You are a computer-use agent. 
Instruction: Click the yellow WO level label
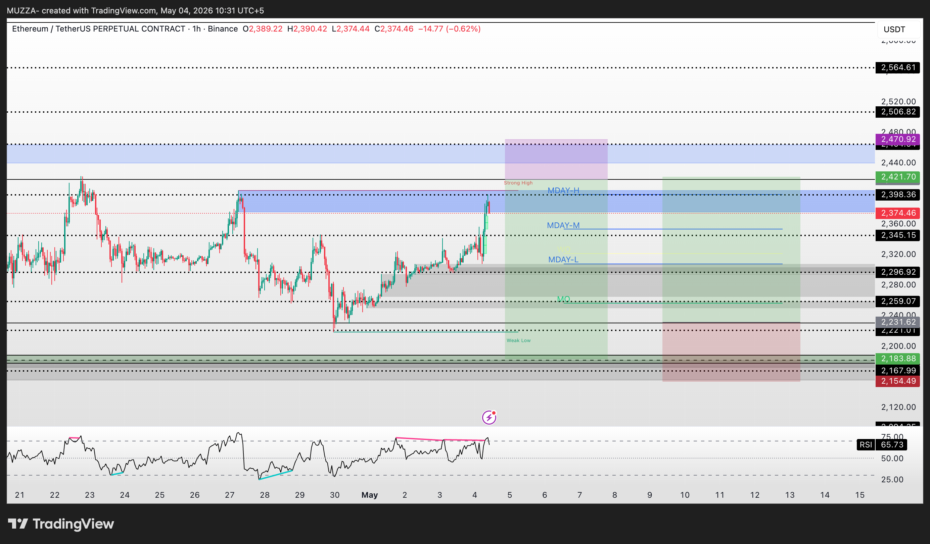[x=563, y=249]
